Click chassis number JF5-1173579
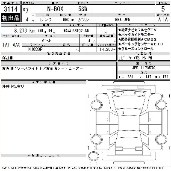The image size is (171, 171). (x=144, y=68)
